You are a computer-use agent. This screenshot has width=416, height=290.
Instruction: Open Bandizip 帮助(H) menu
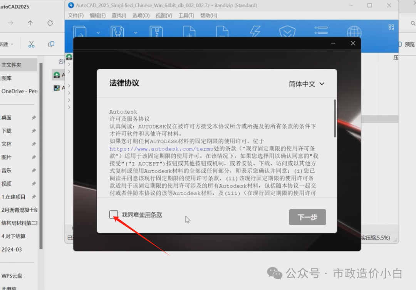(x=208, y=15)
